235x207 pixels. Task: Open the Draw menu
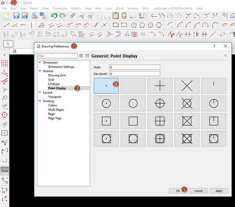click(45, 9)
